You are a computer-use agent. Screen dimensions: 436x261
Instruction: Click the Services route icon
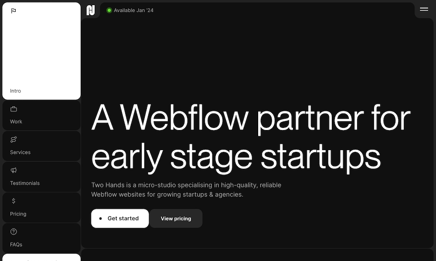coord(14,140)
